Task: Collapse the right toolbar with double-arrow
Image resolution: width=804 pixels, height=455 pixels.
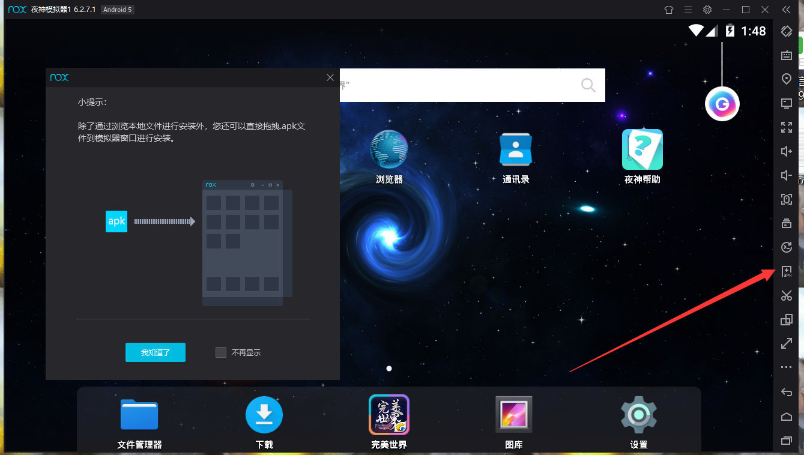Action: tap(787, 10)
